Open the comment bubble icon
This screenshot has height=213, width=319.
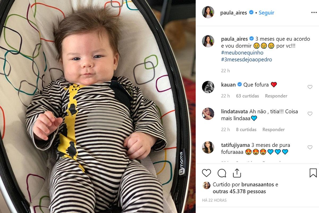point(222,173)
